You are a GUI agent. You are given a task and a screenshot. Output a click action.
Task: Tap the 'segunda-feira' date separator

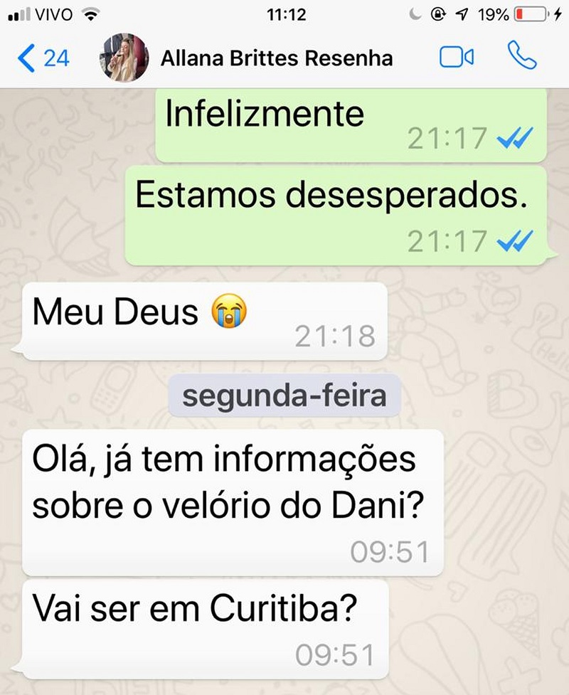pos(284,396)
